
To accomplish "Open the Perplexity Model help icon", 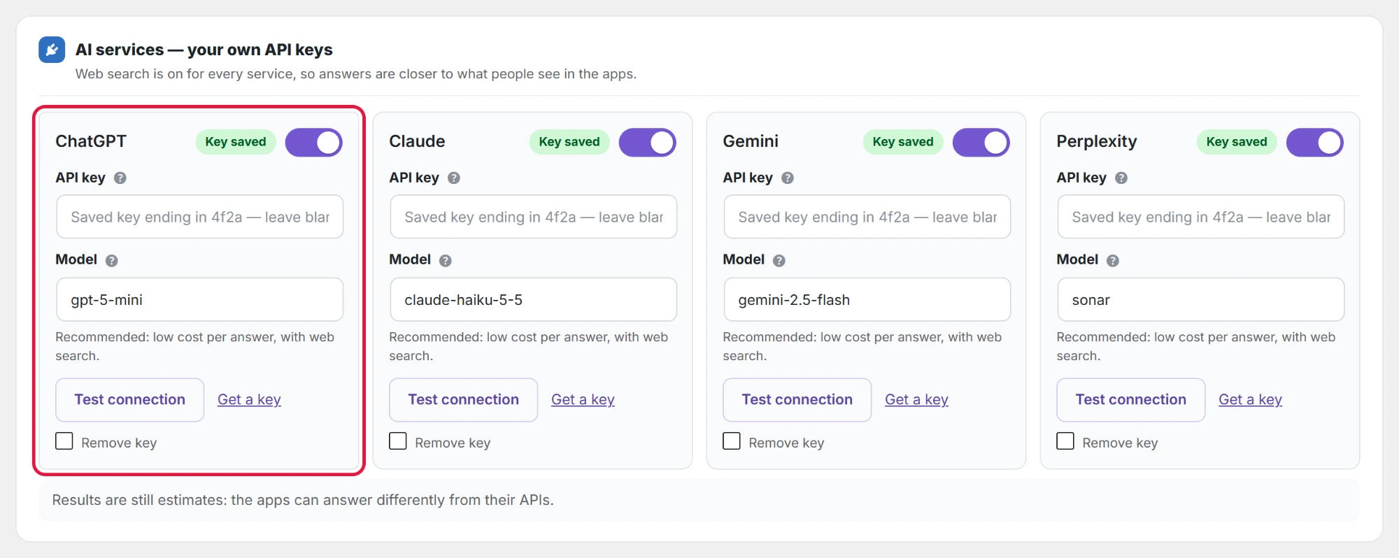I will coord(1113,260).
